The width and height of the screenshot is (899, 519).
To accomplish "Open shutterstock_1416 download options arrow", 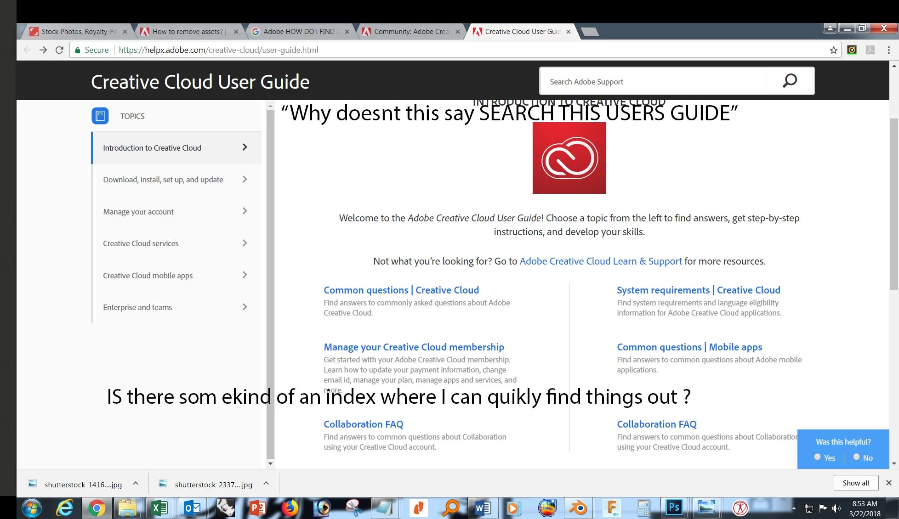I will tap(136, 483).
